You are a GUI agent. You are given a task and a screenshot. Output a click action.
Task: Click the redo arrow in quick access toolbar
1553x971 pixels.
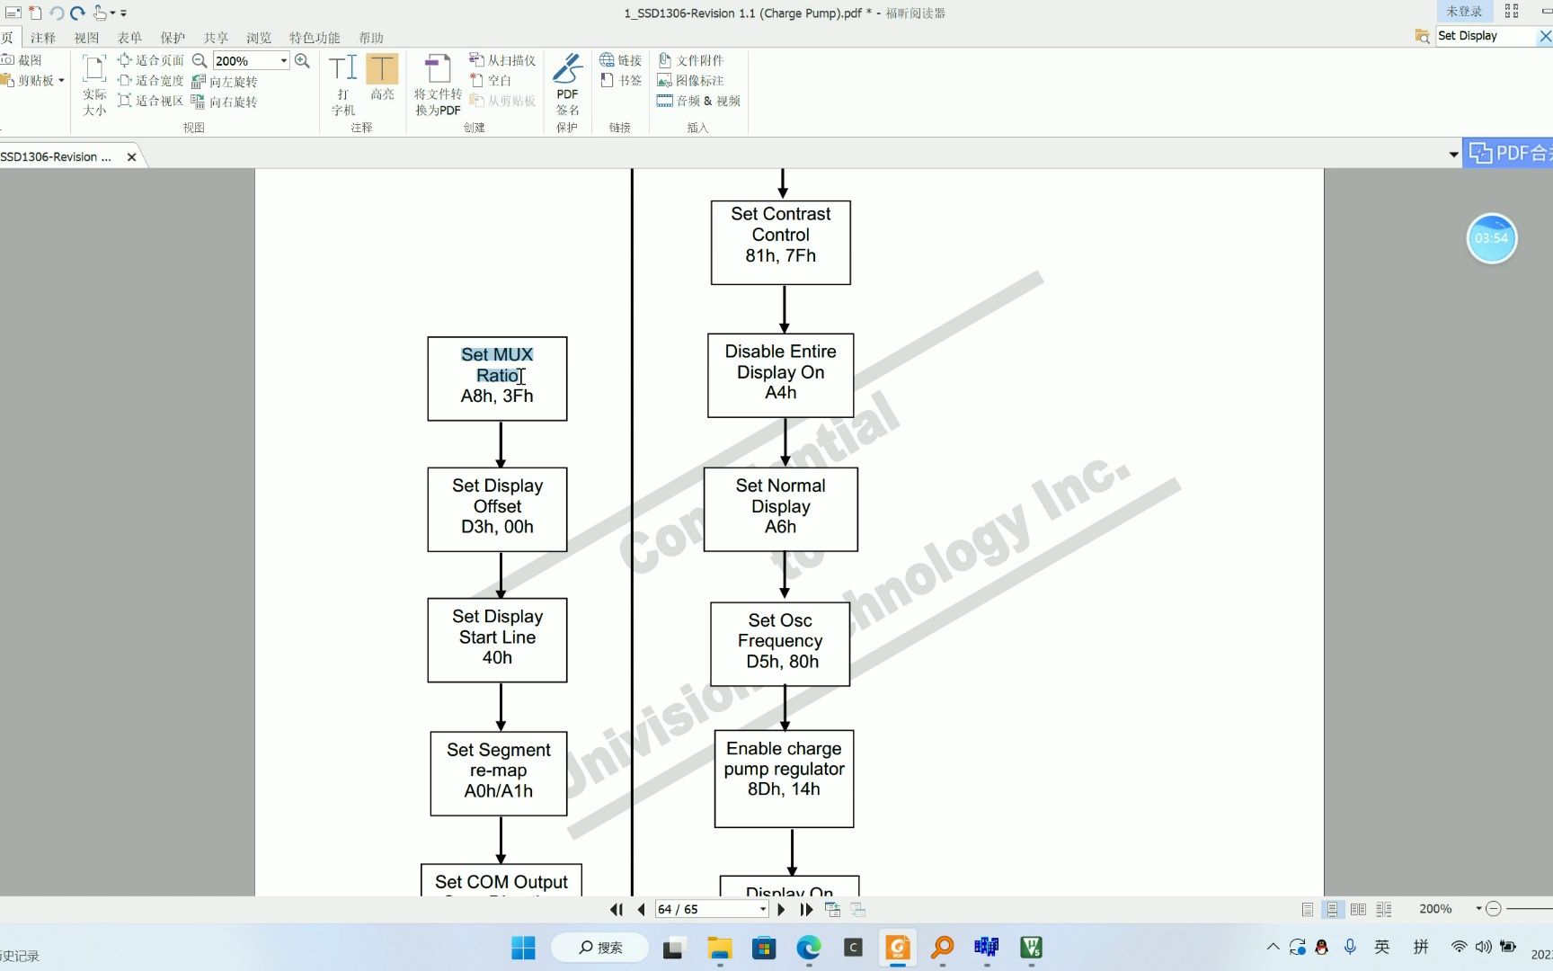tap(77, 13)
